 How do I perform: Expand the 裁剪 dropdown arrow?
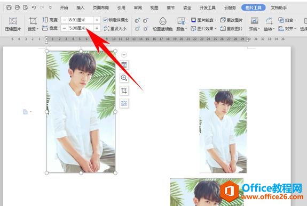(x=37, y=29)
